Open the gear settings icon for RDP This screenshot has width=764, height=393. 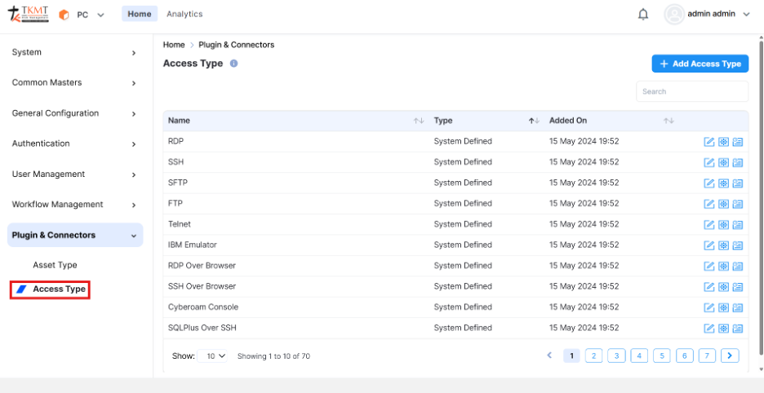click(723, 142)
